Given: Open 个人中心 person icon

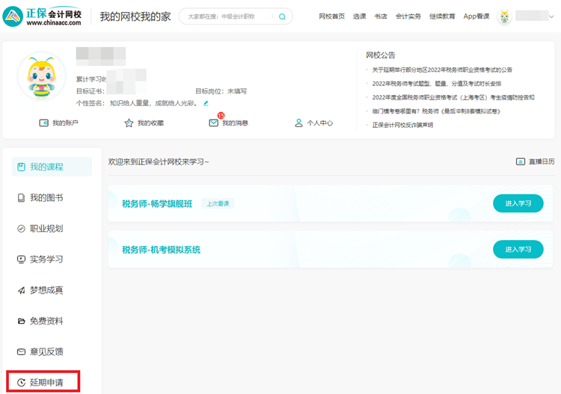Looking at the screenshot, I should click(298, 123).
